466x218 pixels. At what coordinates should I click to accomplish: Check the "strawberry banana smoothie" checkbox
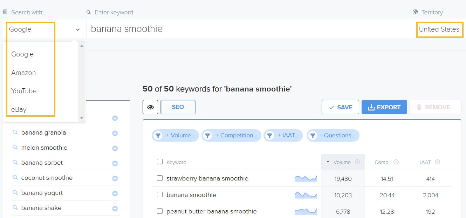(x=159, y=178)
